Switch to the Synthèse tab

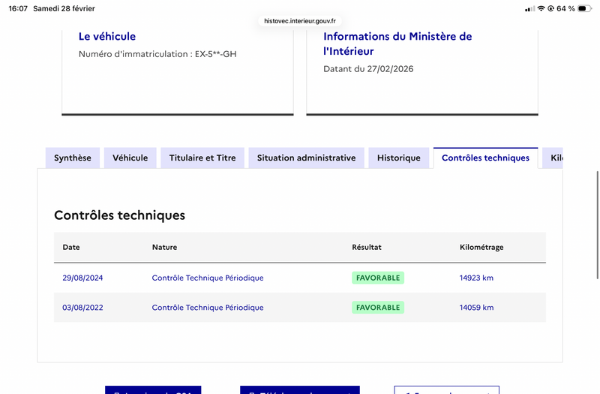[73, 158]
